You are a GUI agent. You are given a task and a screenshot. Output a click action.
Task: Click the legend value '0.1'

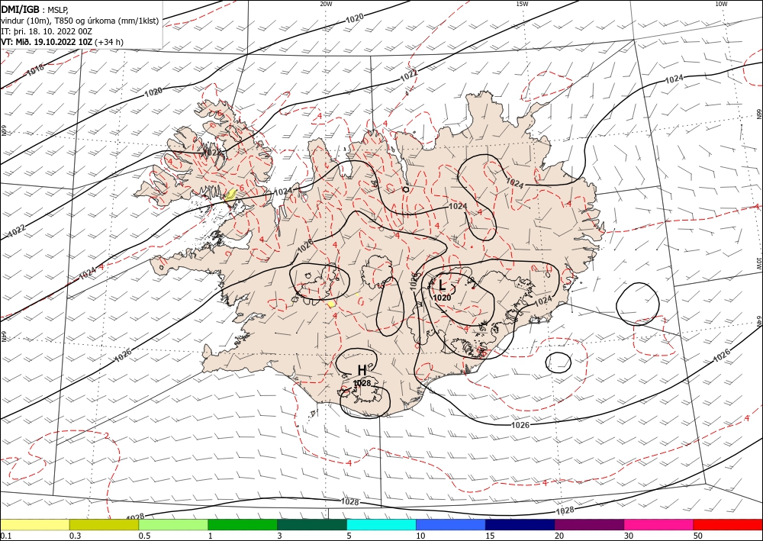[x=6, y=536]
